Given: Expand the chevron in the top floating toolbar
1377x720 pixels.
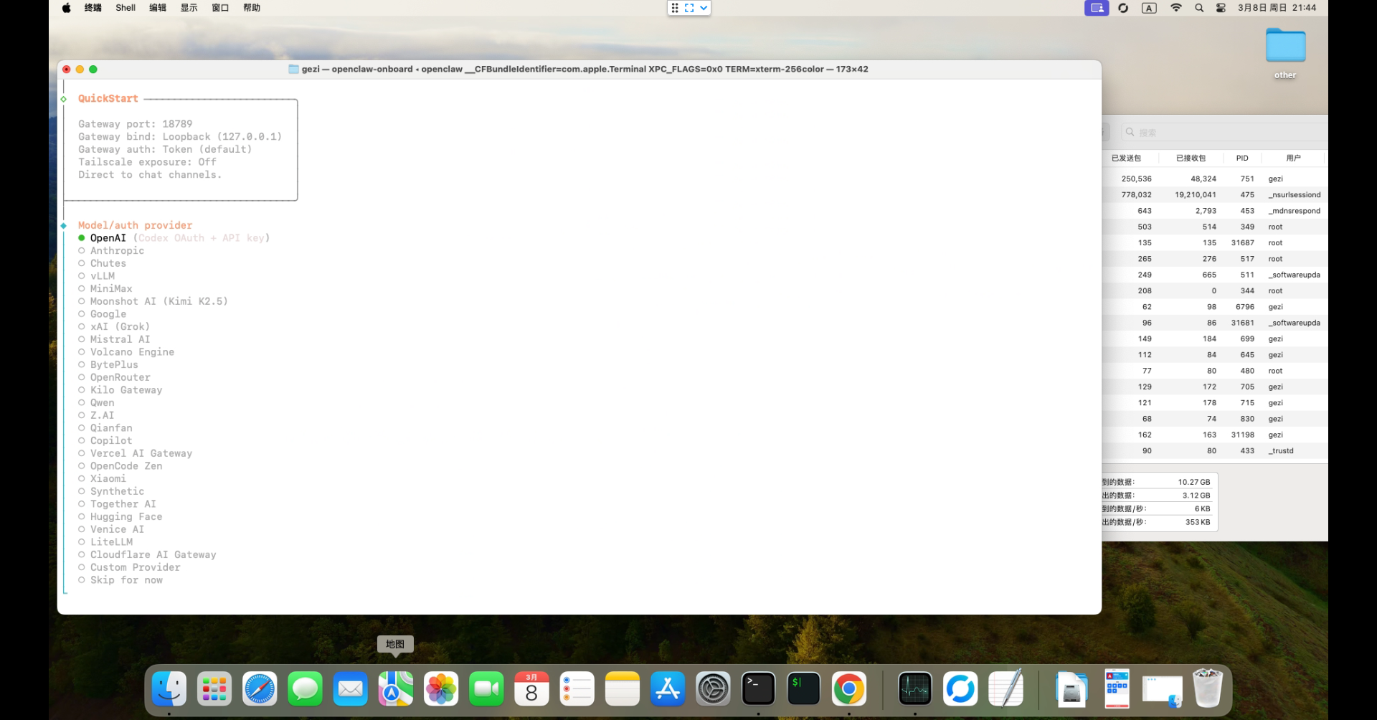Looking at the screenshot, I should (704, 8).
